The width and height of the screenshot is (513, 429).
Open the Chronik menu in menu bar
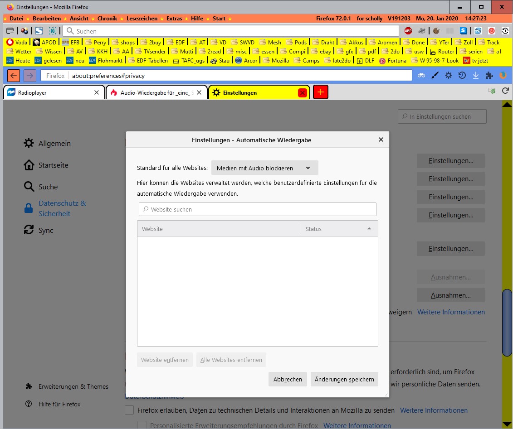coord(107,19)
